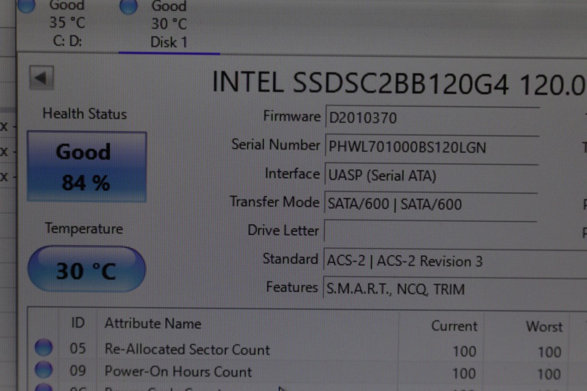Click the blue status circle for C: D: disk
Screen dimensions: 587x391
[26, 6]
